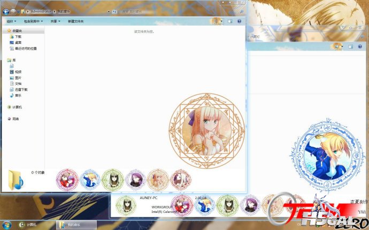
Task: Change the view with the front window's views icon
Action: (216, 21)
